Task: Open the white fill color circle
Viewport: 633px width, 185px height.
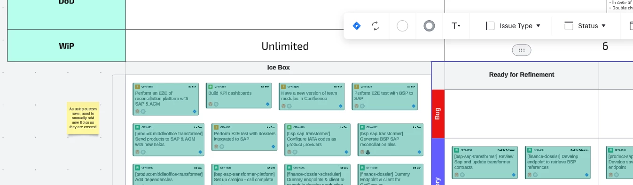Action: 402,26
